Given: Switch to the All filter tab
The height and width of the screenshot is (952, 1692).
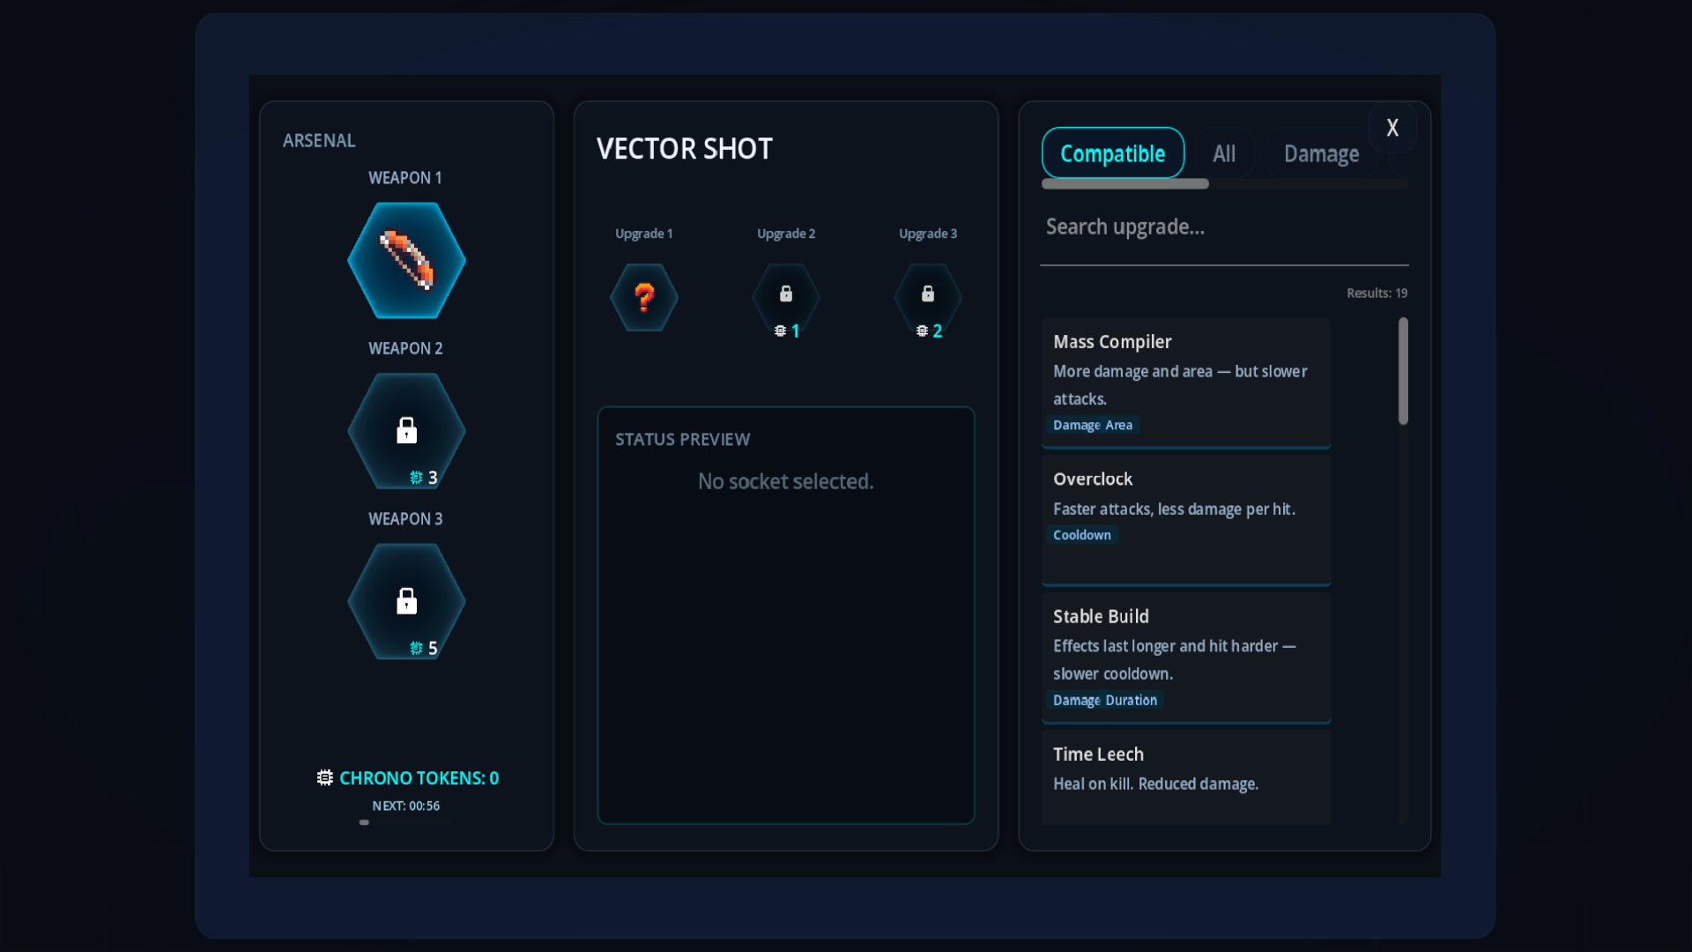Looking at the screenshot, I should tap(1224, 153).
